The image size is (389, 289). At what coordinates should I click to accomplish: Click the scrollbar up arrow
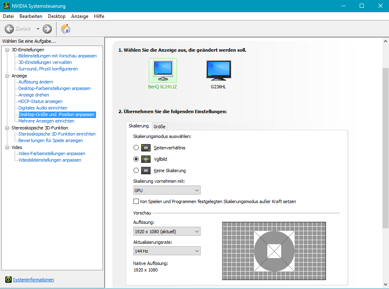tap(385, 41)
